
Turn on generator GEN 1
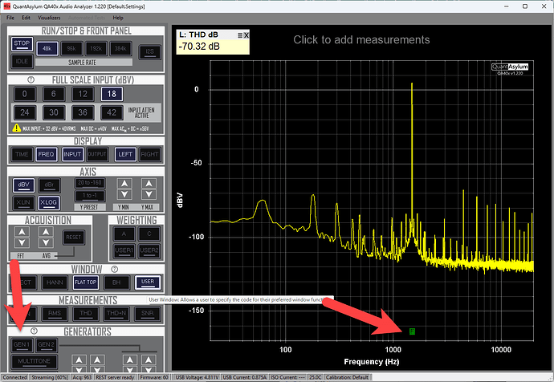21,345
